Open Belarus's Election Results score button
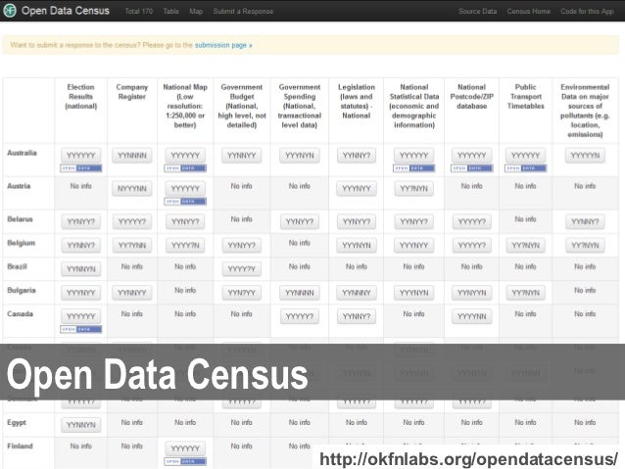Image resolution: width=625 pixels, height=469 pixels. click(81, 221)
